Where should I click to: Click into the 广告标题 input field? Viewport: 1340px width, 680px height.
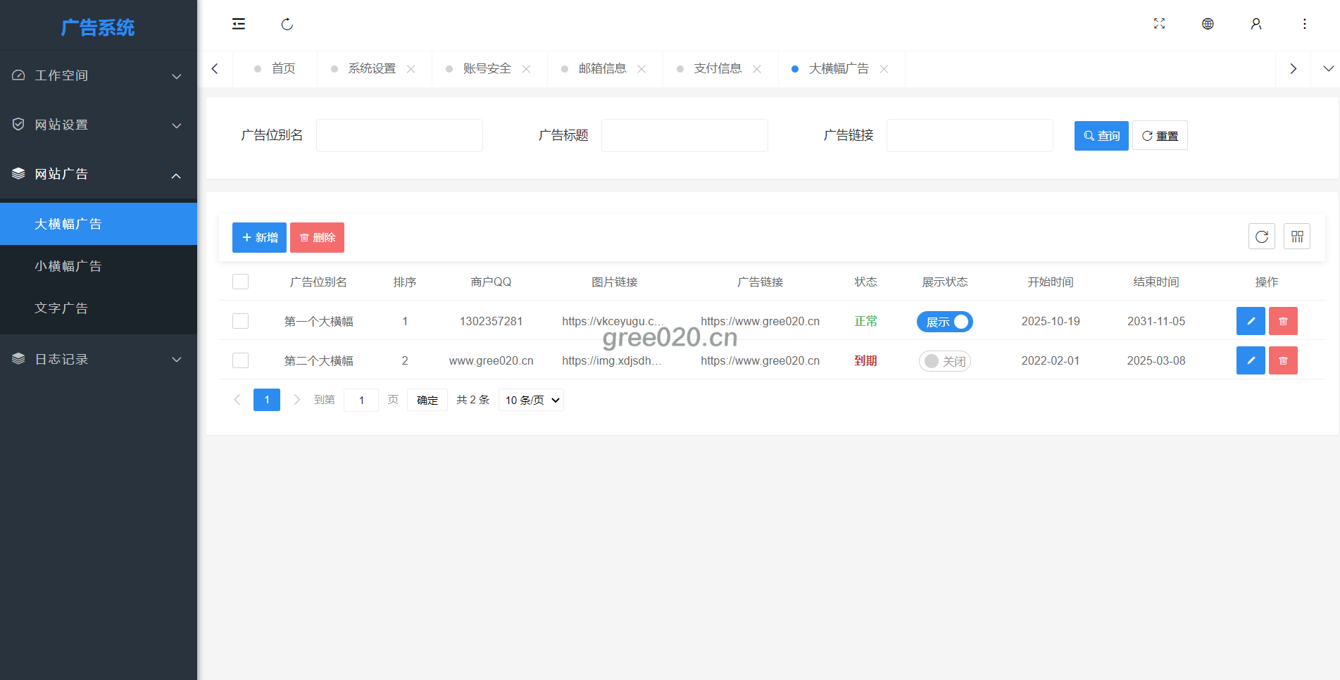(684, 135)
